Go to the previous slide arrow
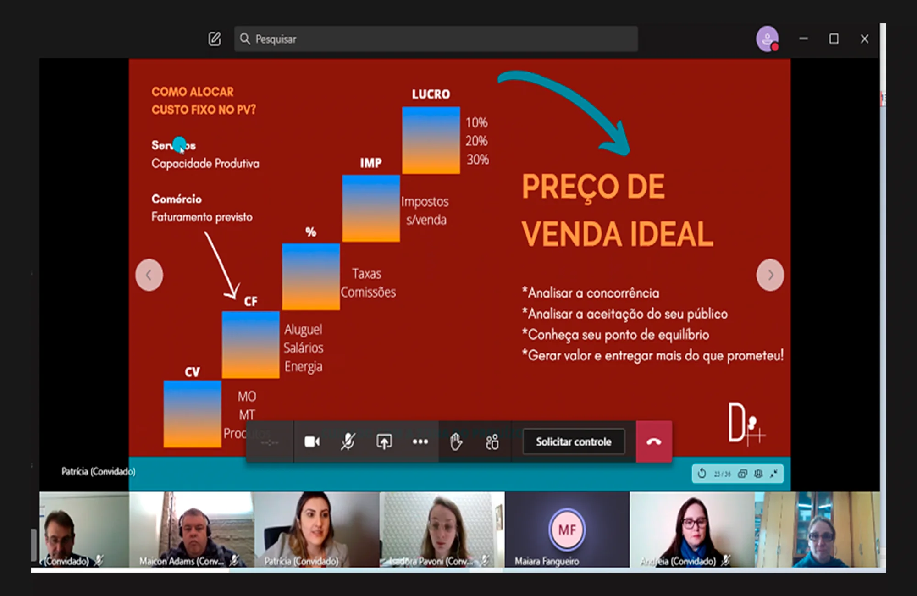The width and height of the screenshot is (917, 596). (149, 275)
